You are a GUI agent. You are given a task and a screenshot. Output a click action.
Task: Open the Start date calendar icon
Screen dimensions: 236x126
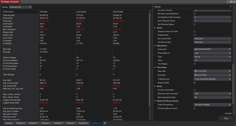coord(196,71)
